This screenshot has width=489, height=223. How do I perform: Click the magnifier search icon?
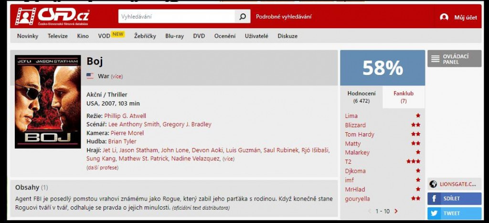pyautogui.click(x=243, y=17)
